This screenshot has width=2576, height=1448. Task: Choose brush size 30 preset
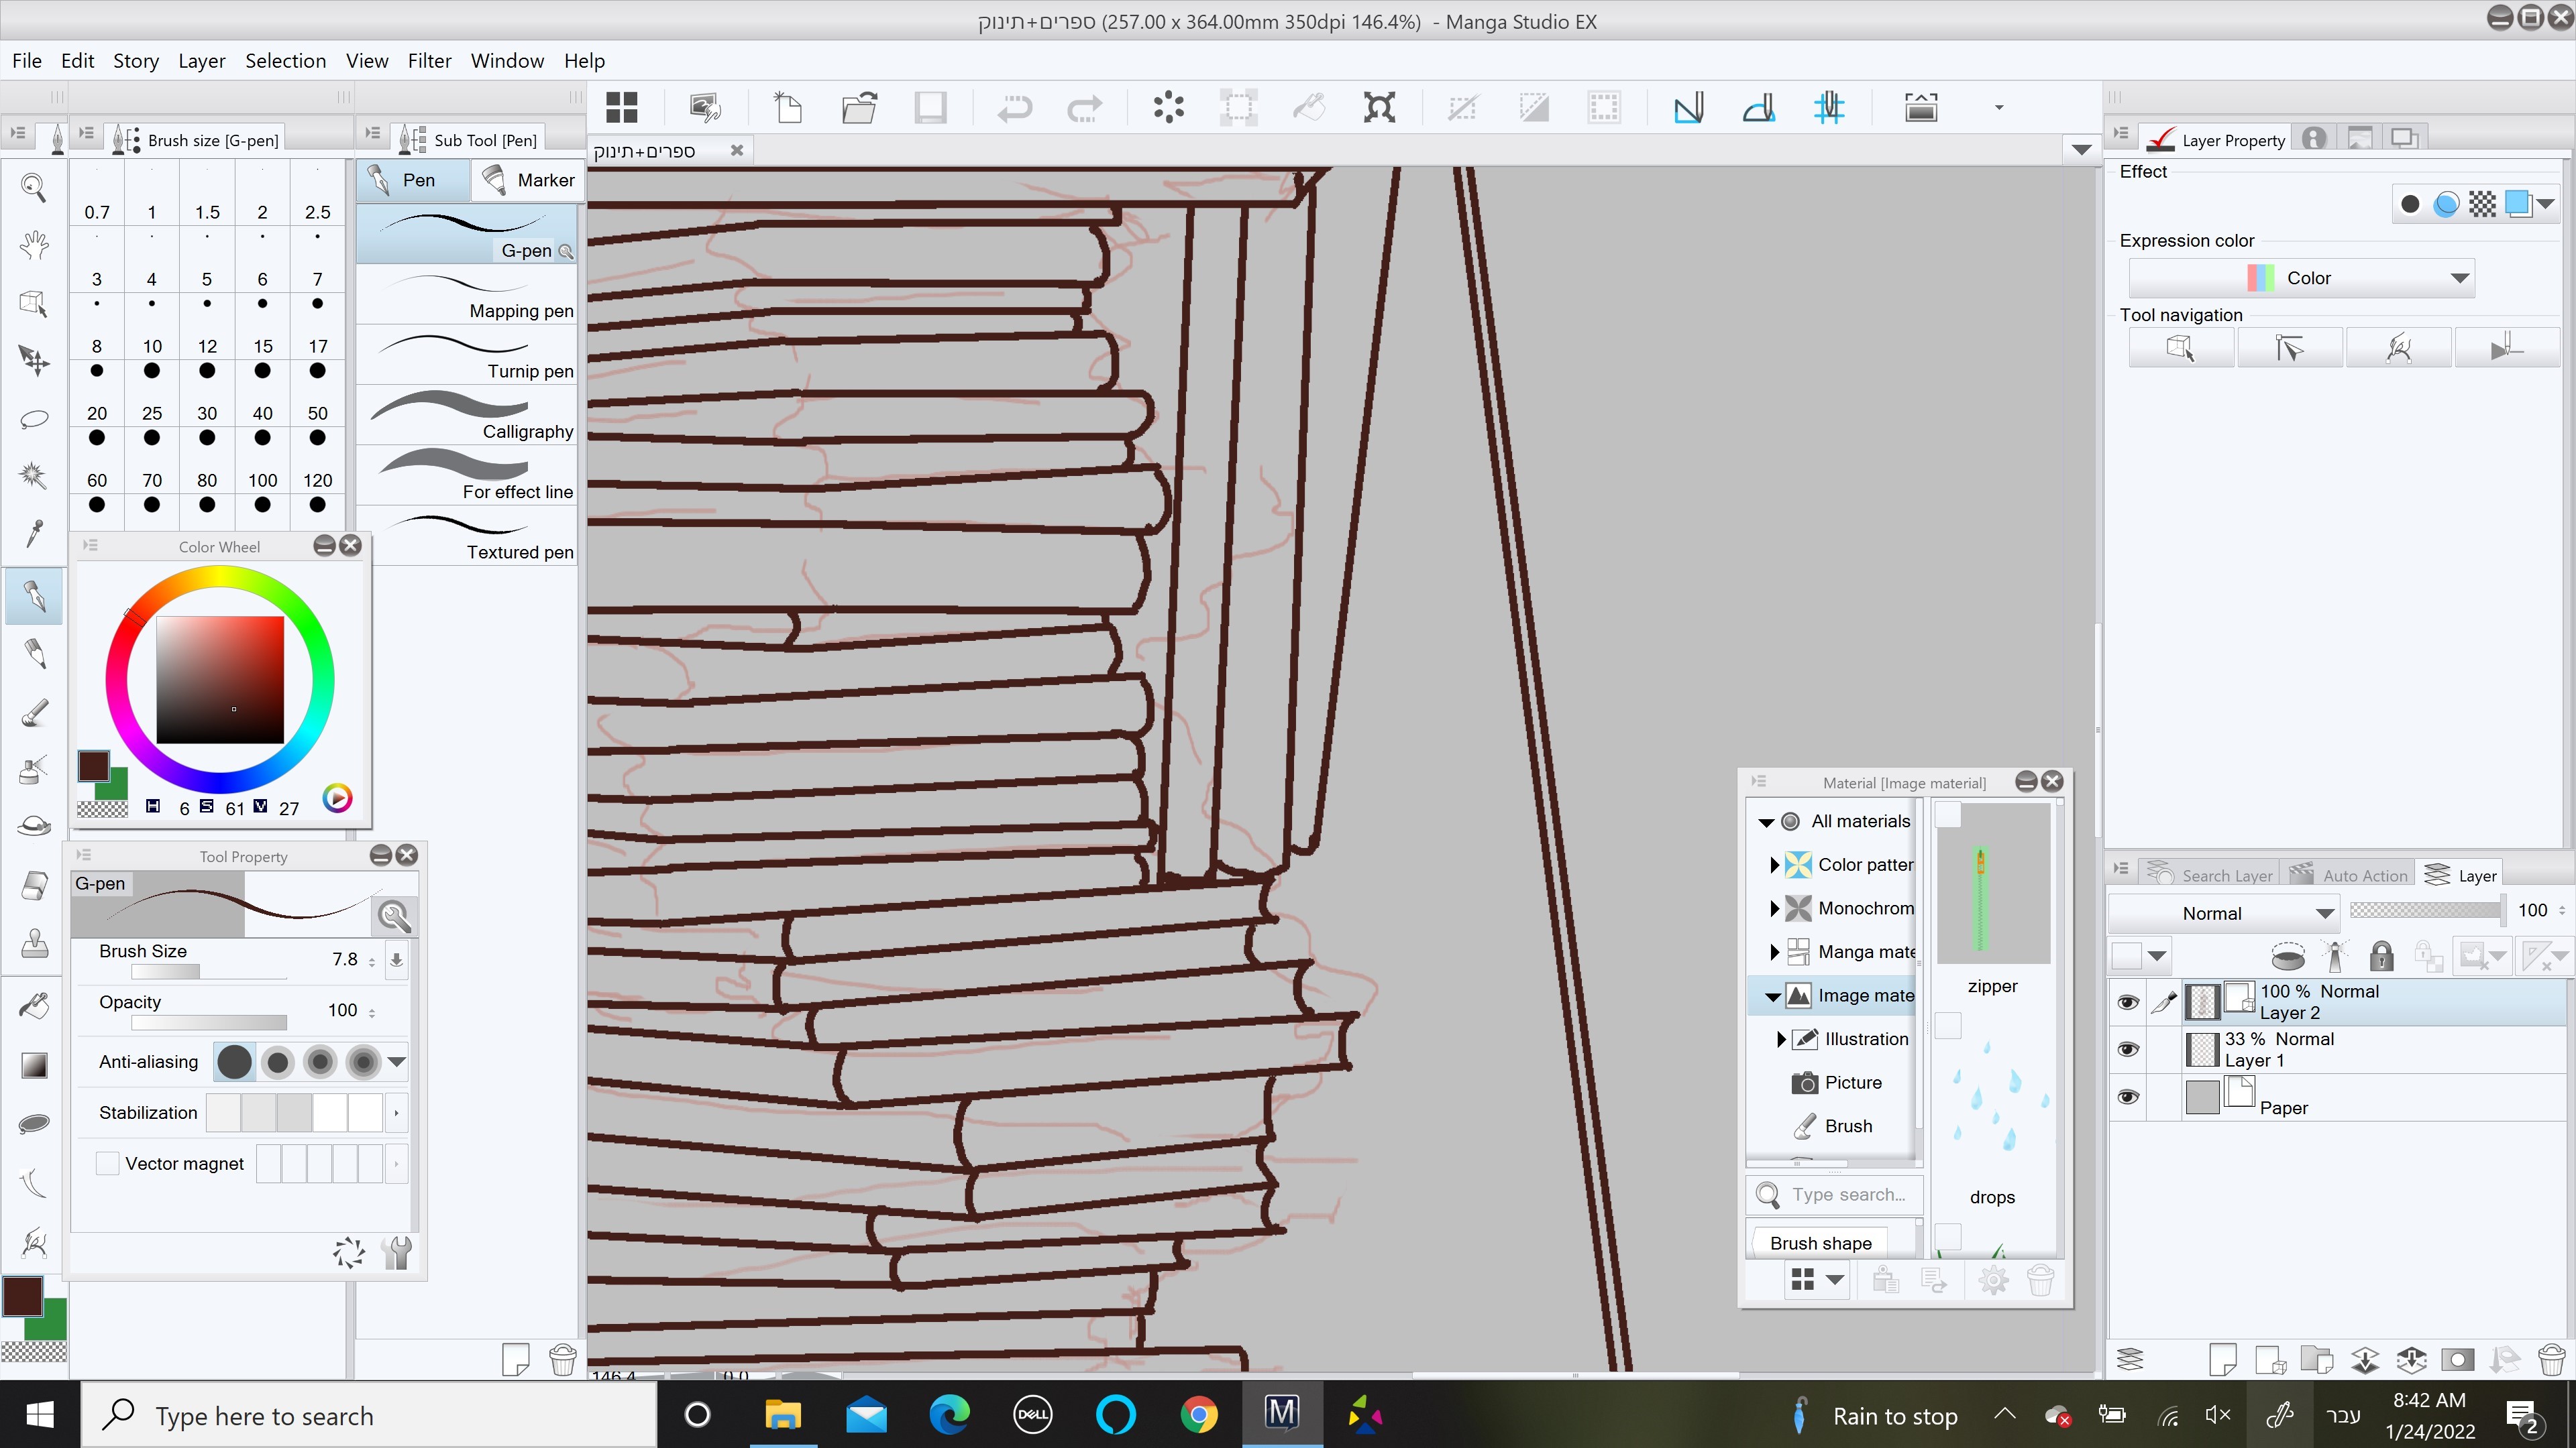click(207, 425)
